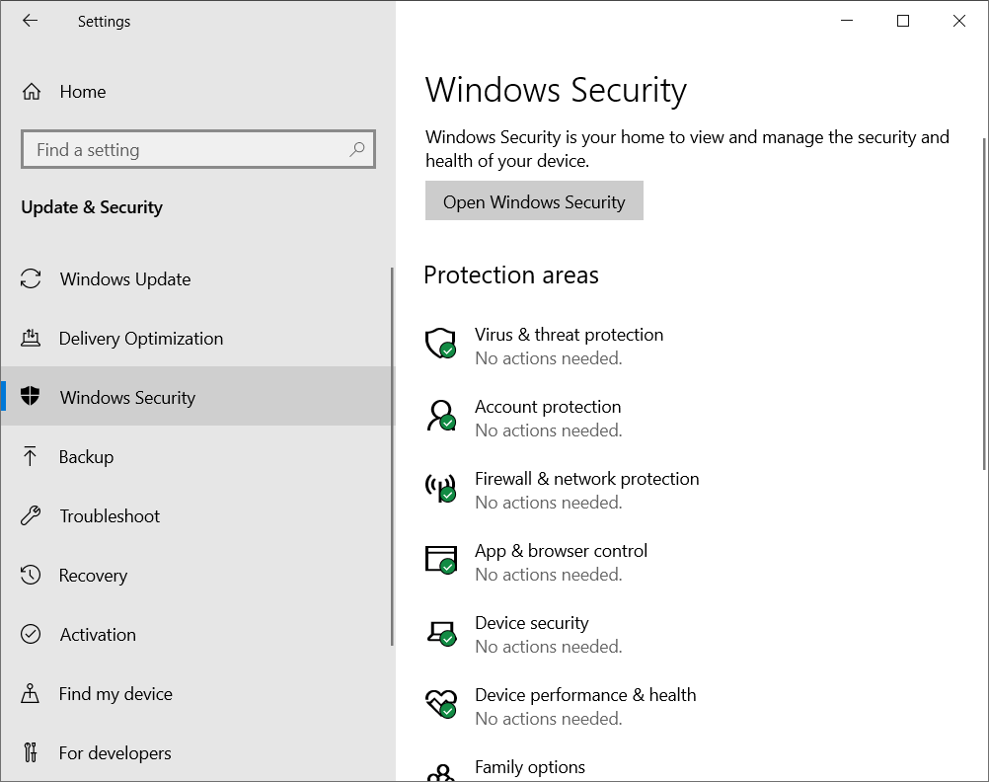989x782 pixels.
Task: Click the Update & Security heading
Action: coord(92,207)
